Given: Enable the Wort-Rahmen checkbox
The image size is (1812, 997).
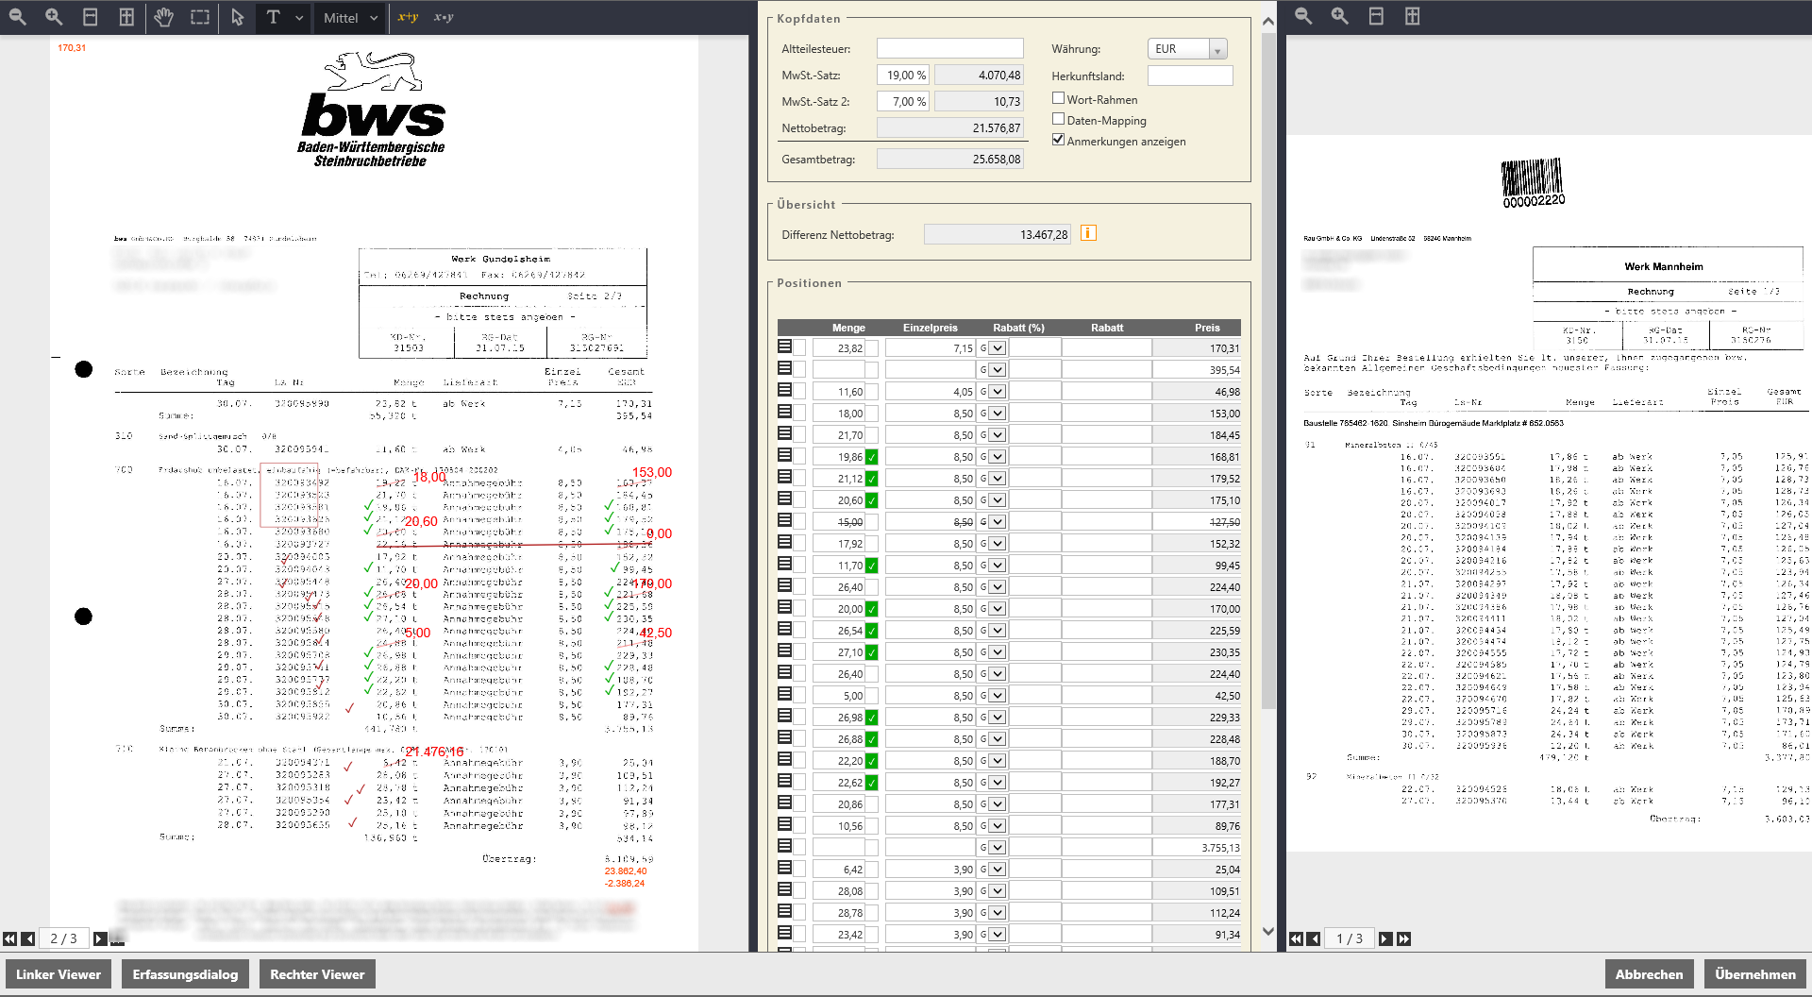Looking at the screenshot, I should pos(1059,98).
